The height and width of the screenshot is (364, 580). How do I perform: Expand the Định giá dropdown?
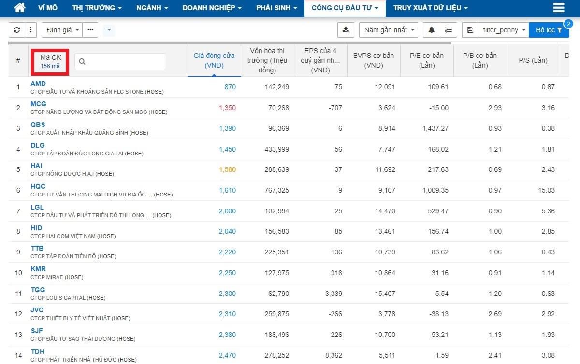point(62,30)
